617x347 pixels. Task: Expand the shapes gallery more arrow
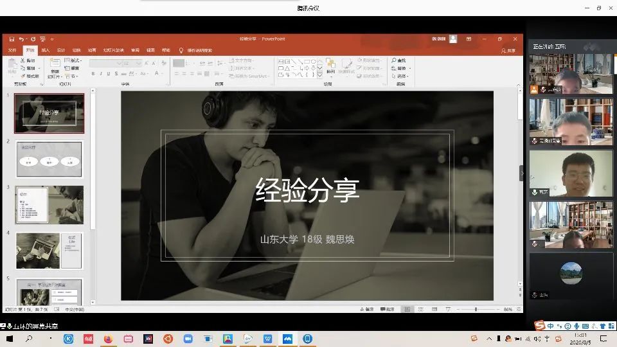click(x=320, y=75)
